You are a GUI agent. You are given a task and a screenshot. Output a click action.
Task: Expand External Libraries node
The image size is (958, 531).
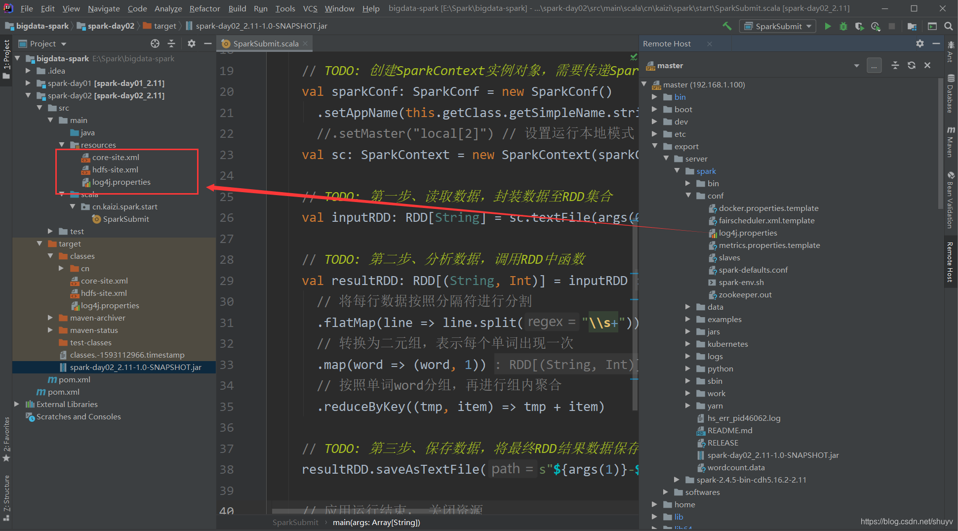coord(17,404)
